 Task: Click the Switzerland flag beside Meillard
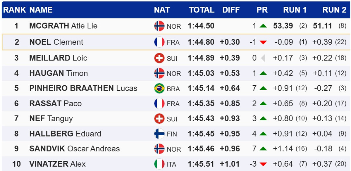(159, 58)
